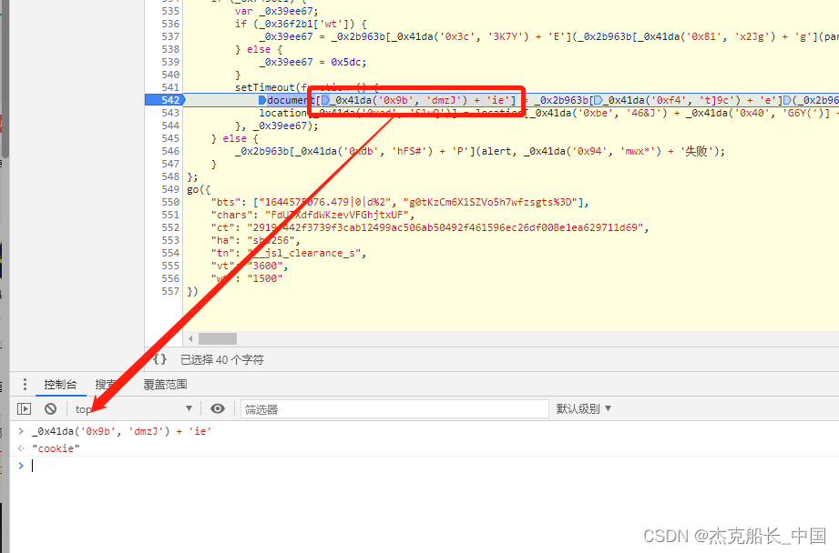The image size is (839, 553).
Task: Click the "1500" value on line 521
Action: click(264, 278)
